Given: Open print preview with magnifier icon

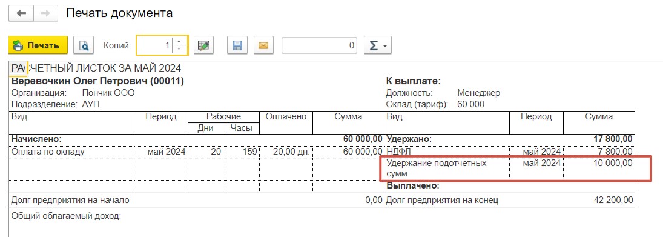Looking at the screenshot, I should pyautogui.click(x=84, y=45).
